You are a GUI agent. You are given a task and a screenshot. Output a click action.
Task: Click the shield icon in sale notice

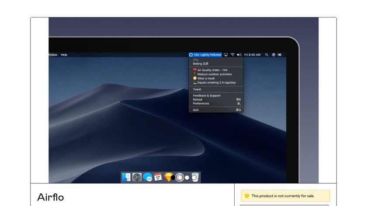(247, 196)
